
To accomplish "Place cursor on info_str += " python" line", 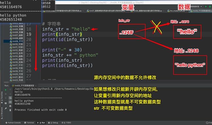I will pos(70,55).
